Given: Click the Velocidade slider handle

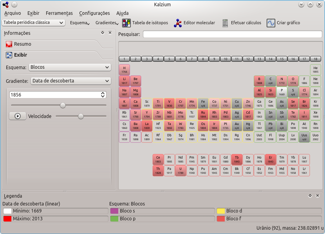Looking at the screenshot, I should click(x=81, y=116).
